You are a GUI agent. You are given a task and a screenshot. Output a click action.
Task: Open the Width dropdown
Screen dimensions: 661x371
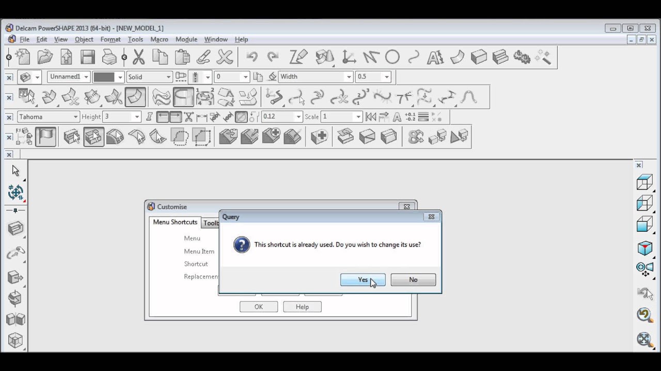(x=349, y=77)
